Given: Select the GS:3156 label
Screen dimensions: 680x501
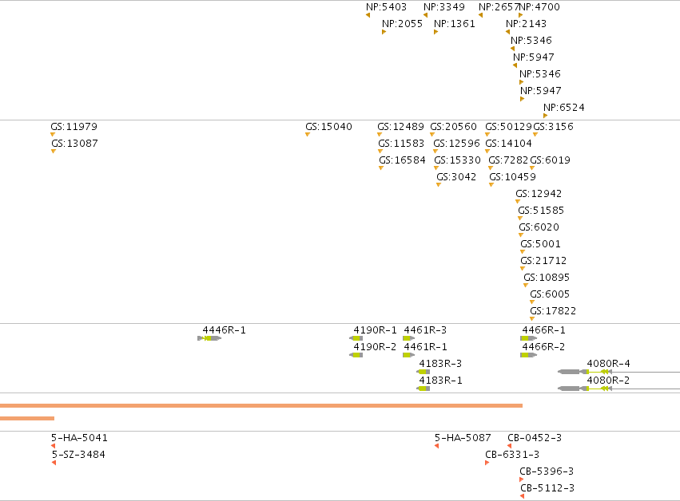Looking at the screenshot, I should [553, 127].
